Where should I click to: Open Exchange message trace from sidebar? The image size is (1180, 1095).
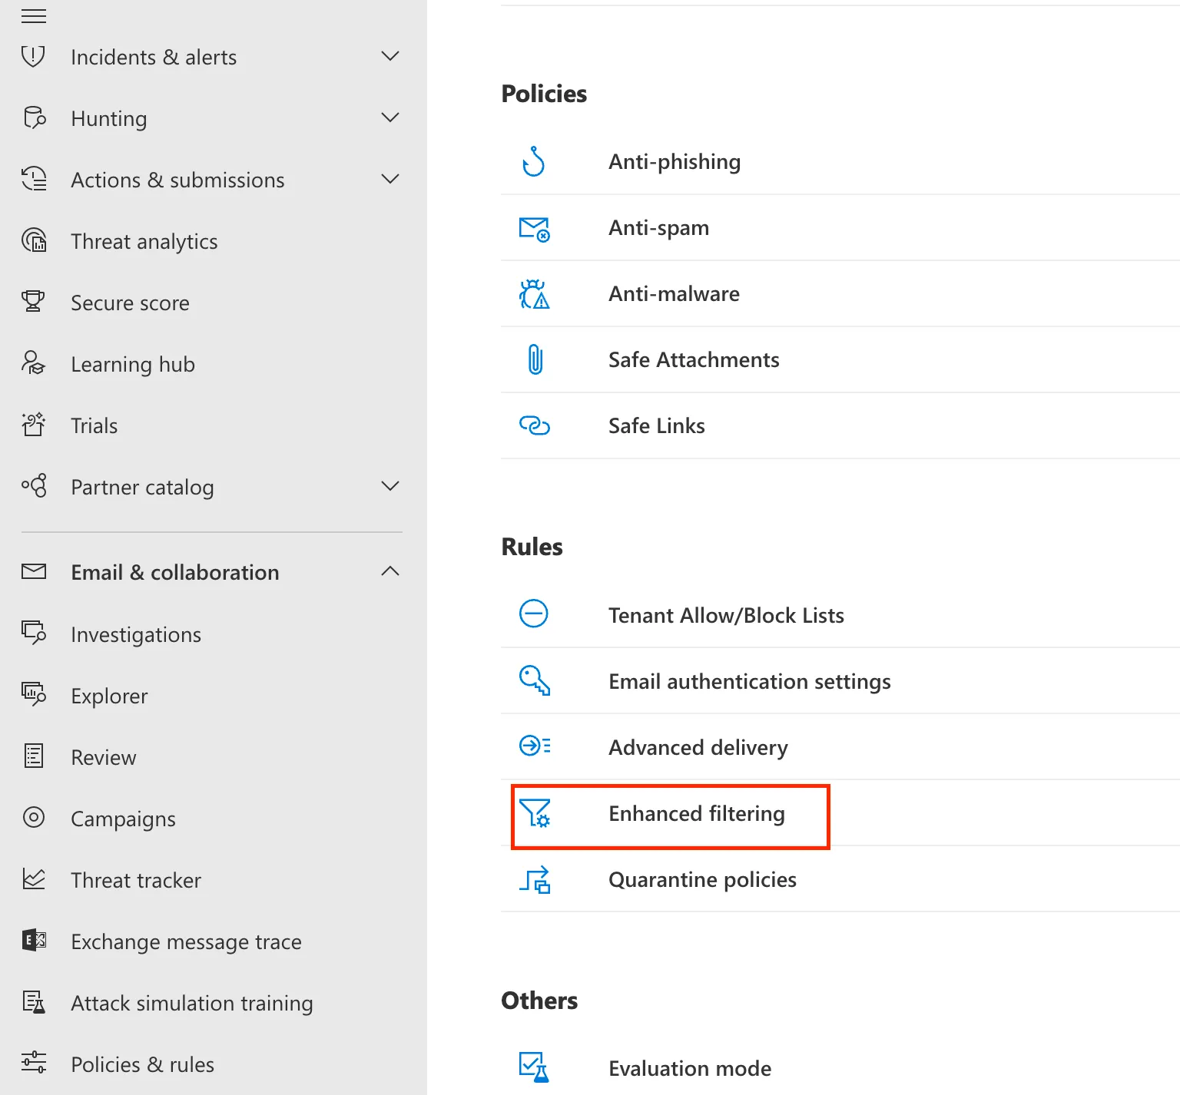(186, 941)
